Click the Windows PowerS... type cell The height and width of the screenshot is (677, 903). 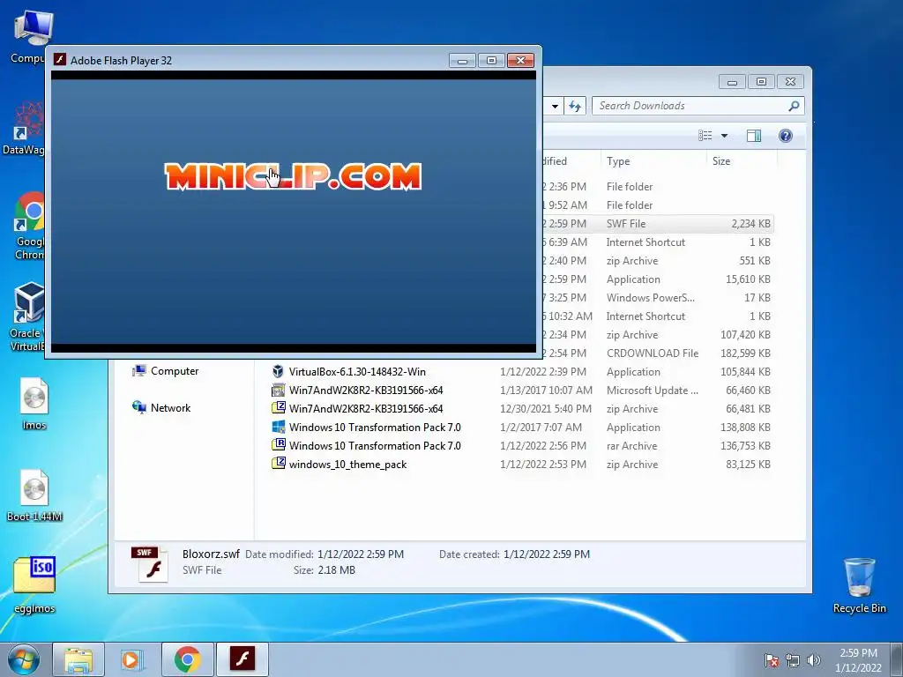[x=651, y=298]
